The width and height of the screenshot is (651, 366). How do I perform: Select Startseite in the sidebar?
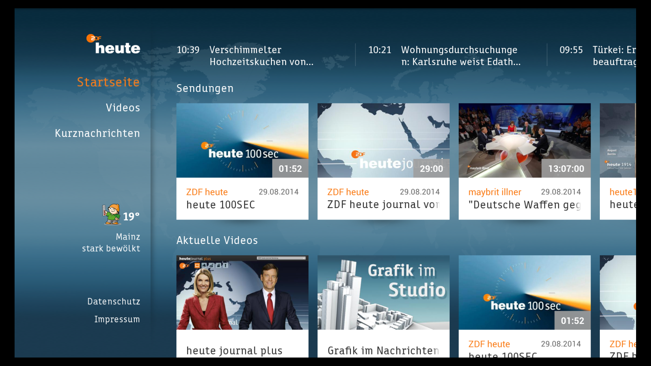click(x=108, y=82)
